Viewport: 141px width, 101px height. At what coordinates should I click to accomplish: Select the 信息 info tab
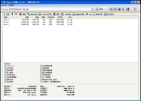[14, 14]
